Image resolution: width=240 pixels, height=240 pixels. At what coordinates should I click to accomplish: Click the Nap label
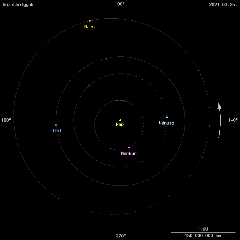pyautogui.click(x=120, y=124)
